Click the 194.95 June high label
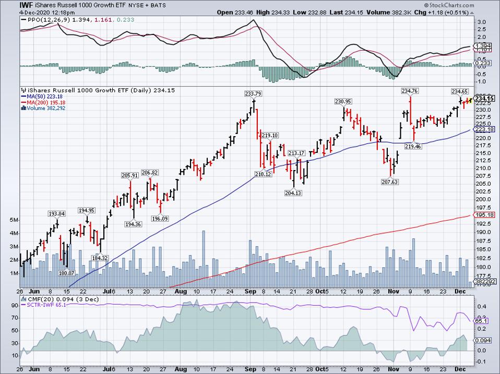The width and height of the screenshot is (500, 374). pyautogui.click(x=87, y=210)
